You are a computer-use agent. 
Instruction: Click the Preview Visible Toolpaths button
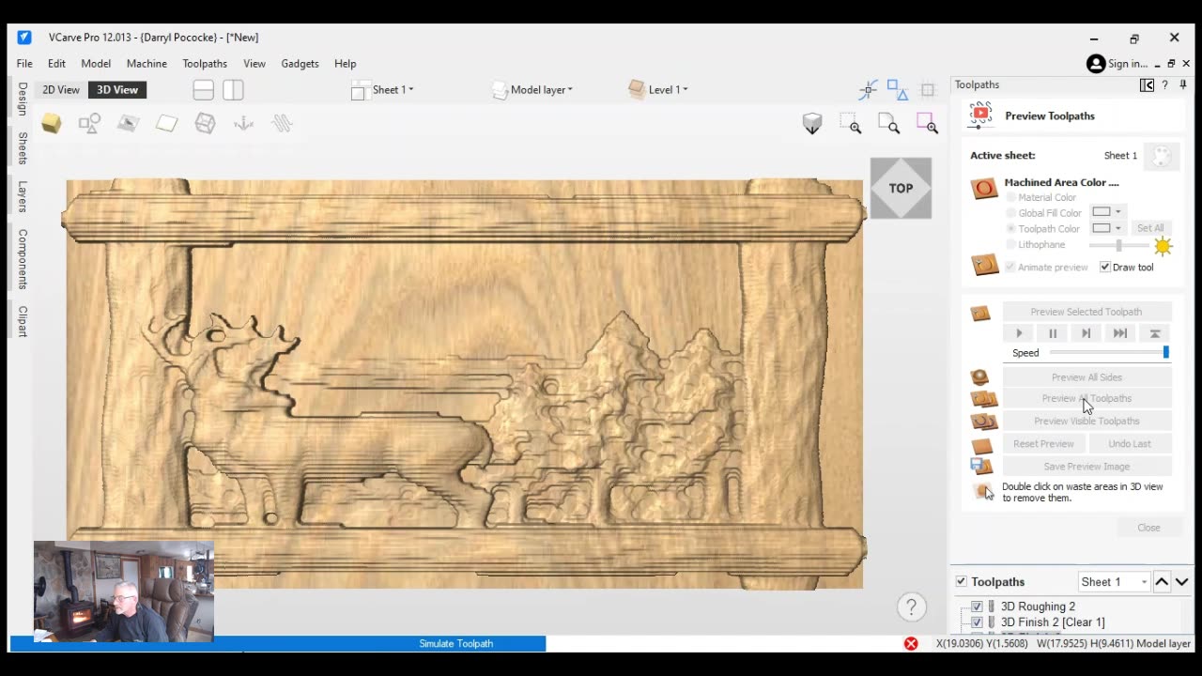pyautogui.click(x=1086, y=422)
